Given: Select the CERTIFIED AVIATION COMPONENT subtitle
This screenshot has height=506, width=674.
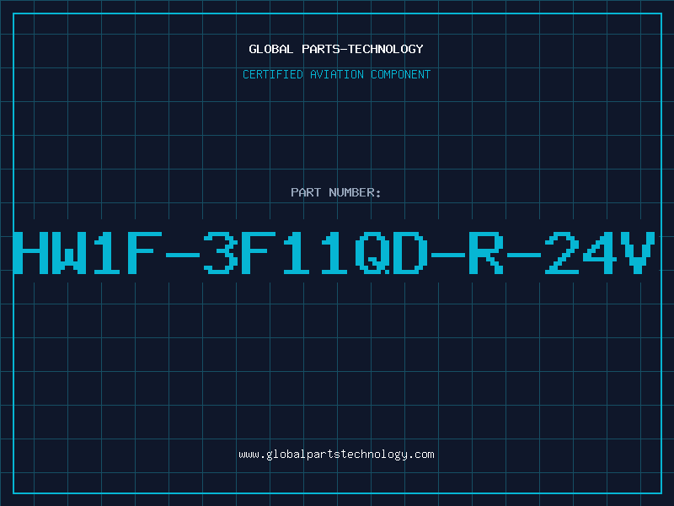Looking at the screenshot, I should pos(336,74).
